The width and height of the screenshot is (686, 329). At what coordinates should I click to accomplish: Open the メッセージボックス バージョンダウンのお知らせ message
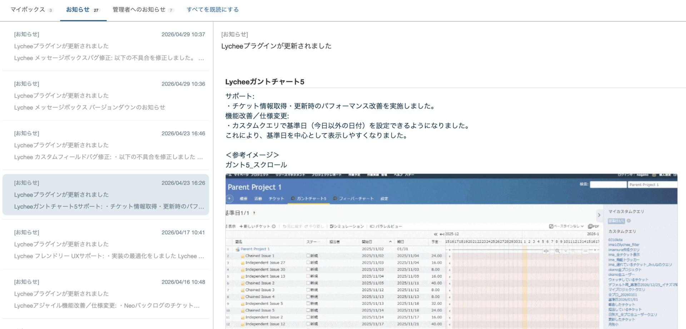[106, 96]
